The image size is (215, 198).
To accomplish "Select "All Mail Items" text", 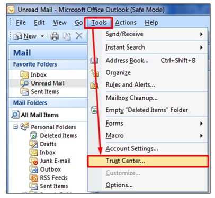I will tap(40, 115).
